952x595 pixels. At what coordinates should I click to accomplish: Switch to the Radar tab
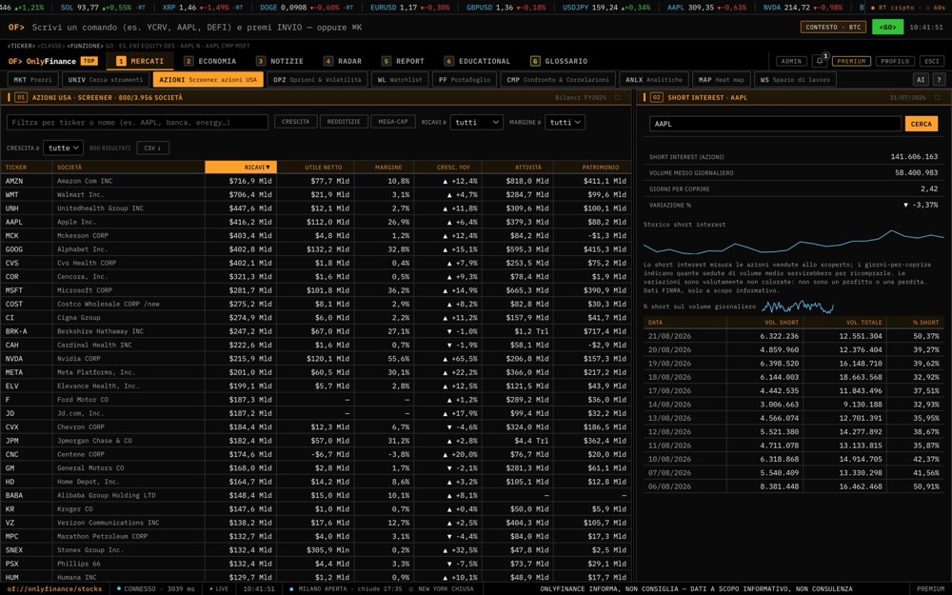[343, 61]
